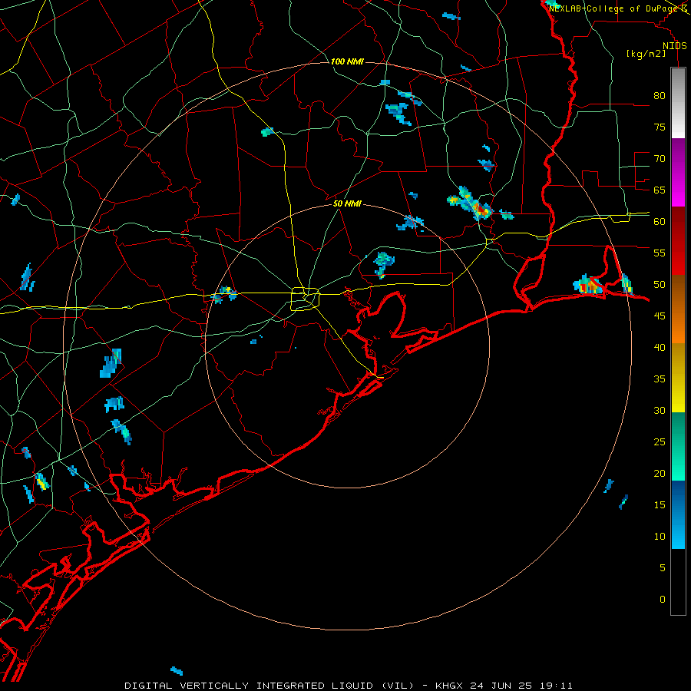Click the 50 value on color scale
Screen dimensions: 691x691
point(660,285)
